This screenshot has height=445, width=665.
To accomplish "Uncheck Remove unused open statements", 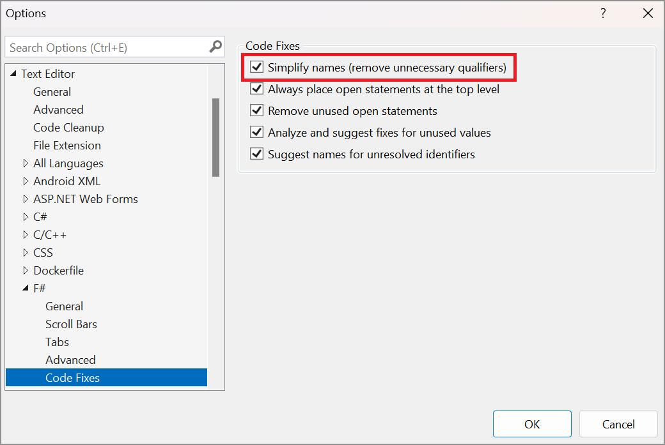I will pyautogui.click(x=256, y=110).
